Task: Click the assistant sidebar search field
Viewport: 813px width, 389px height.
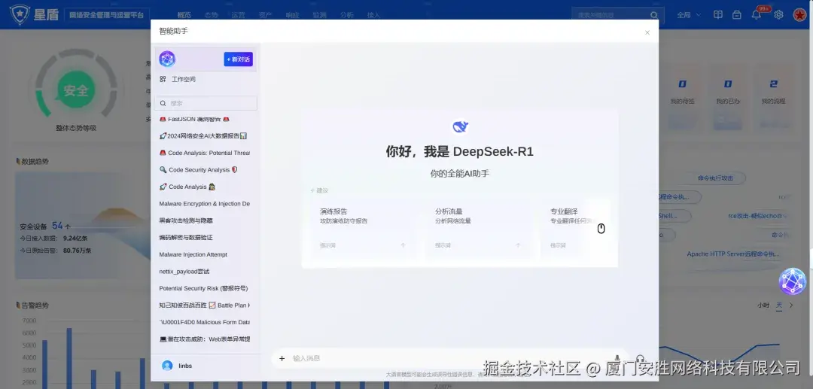Action: click(206, 103)
